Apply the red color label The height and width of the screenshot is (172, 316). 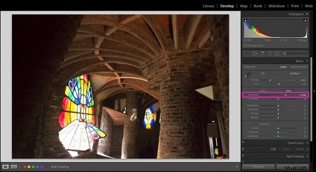pos(24,167)
